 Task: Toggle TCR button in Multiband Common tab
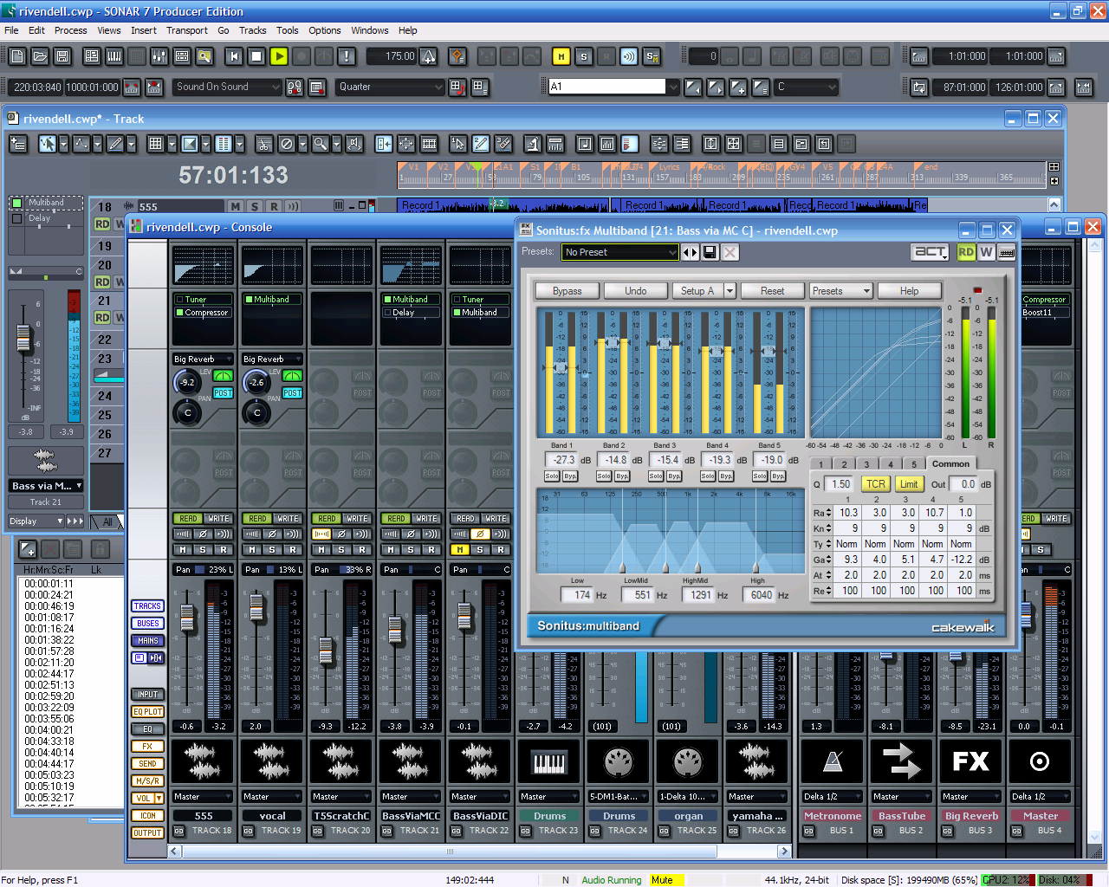click(x=875, y=484)
